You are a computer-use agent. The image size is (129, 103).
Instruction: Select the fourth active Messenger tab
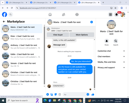pyautogui.click(x=89, y=3)
